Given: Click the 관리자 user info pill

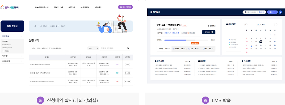Looking at the screenshot, I should tap(250, 12).
